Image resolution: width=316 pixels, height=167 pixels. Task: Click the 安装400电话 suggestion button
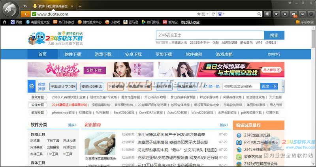tap(92, 87)
